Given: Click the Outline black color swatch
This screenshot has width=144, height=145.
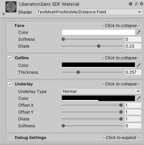Looking at the screenshot, I should click(x=98, y=65).
